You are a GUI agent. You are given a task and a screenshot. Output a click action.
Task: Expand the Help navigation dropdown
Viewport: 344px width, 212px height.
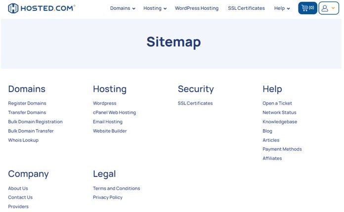click(282, 8)
